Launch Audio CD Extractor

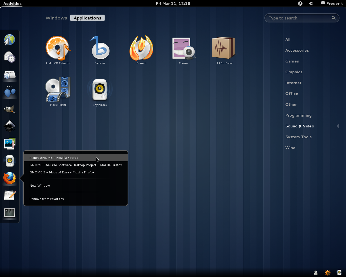coord(58,50)
